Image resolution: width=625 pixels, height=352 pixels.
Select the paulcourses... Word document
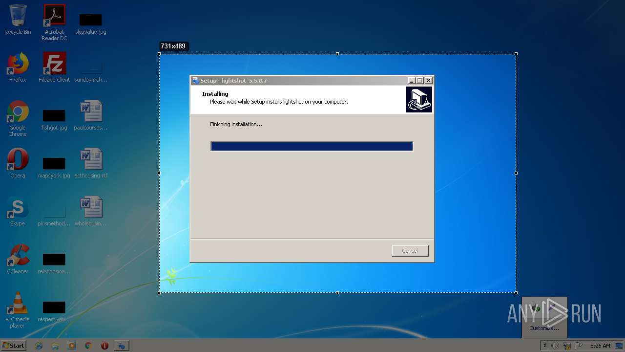point(91,115)
